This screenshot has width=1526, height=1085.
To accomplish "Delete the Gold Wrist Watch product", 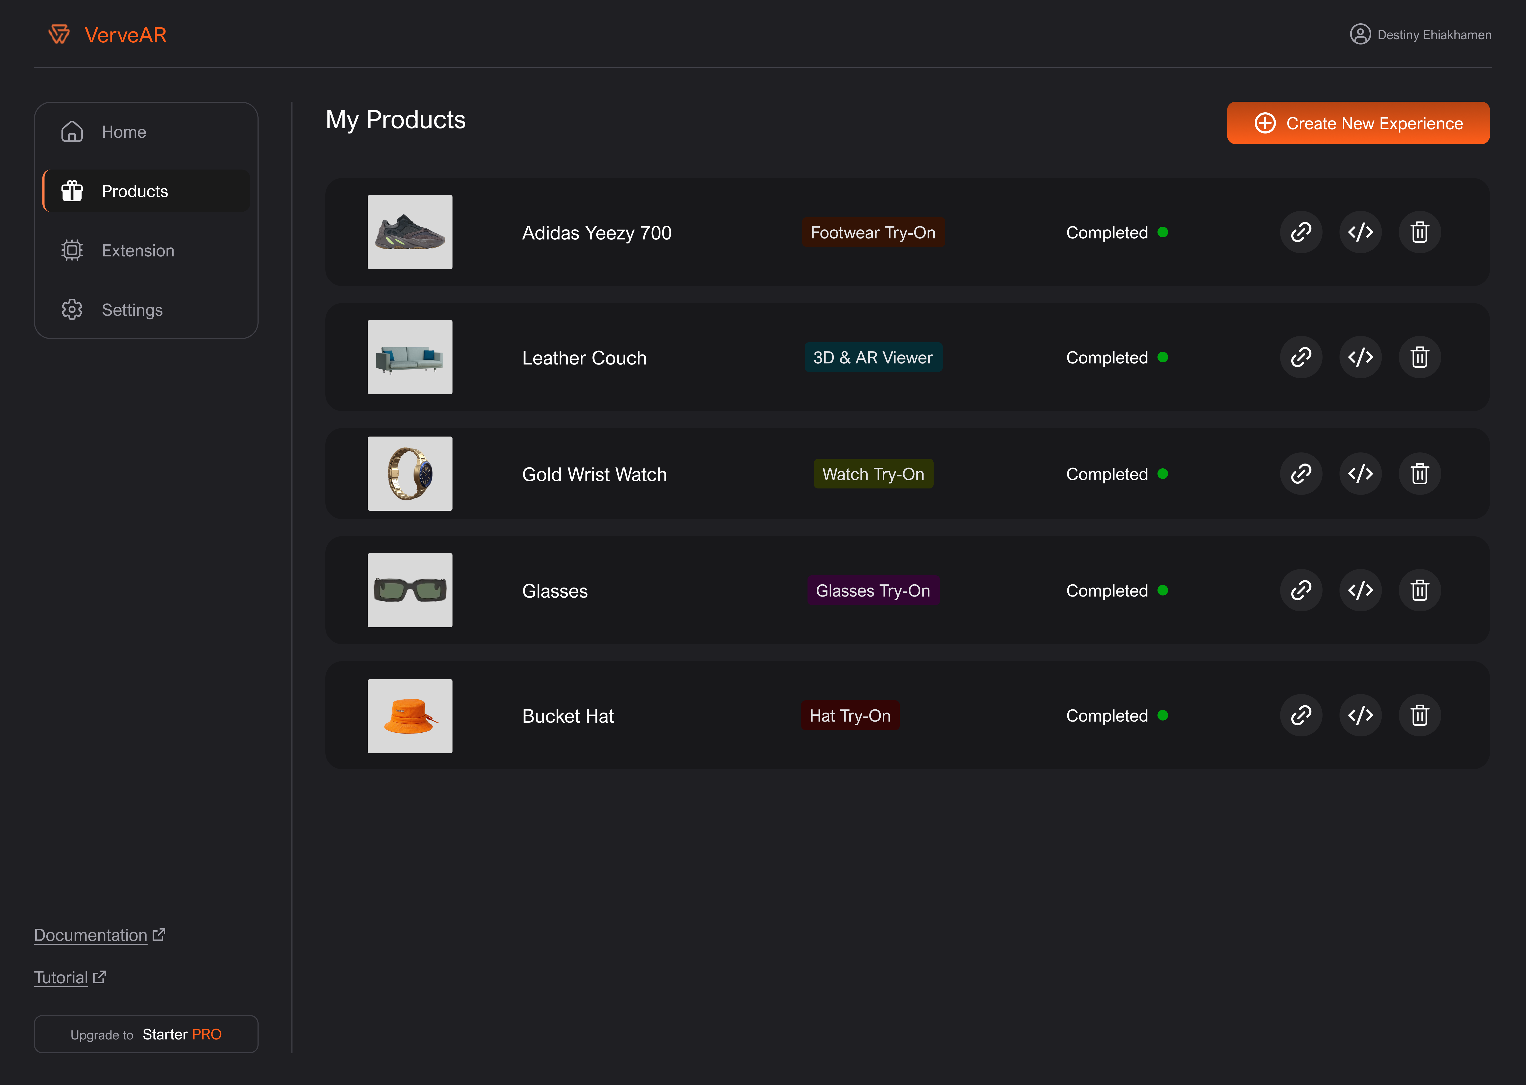I will [x=1420, y=474].
